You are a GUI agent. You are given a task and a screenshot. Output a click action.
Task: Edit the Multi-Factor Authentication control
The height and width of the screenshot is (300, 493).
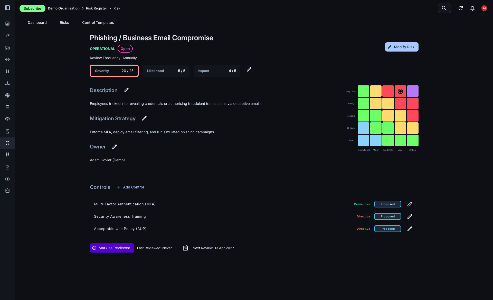(410, 204)
